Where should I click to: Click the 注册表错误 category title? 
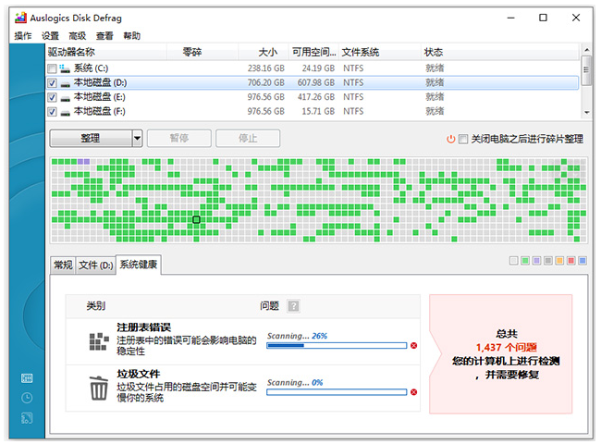pyautogui.click(x=143, y=327)
